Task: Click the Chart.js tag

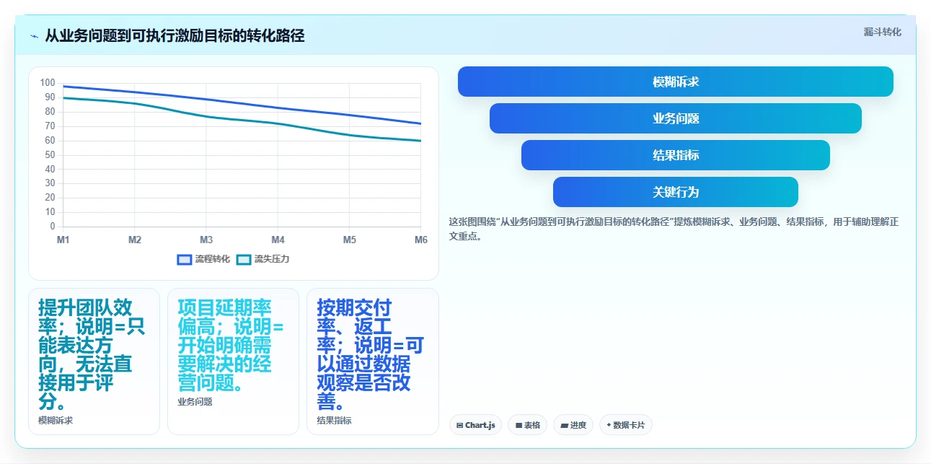Action: point(475,425)
